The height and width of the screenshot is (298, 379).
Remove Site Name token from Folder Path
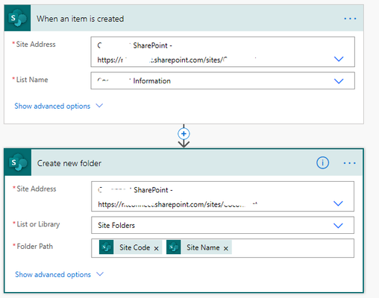226,248
